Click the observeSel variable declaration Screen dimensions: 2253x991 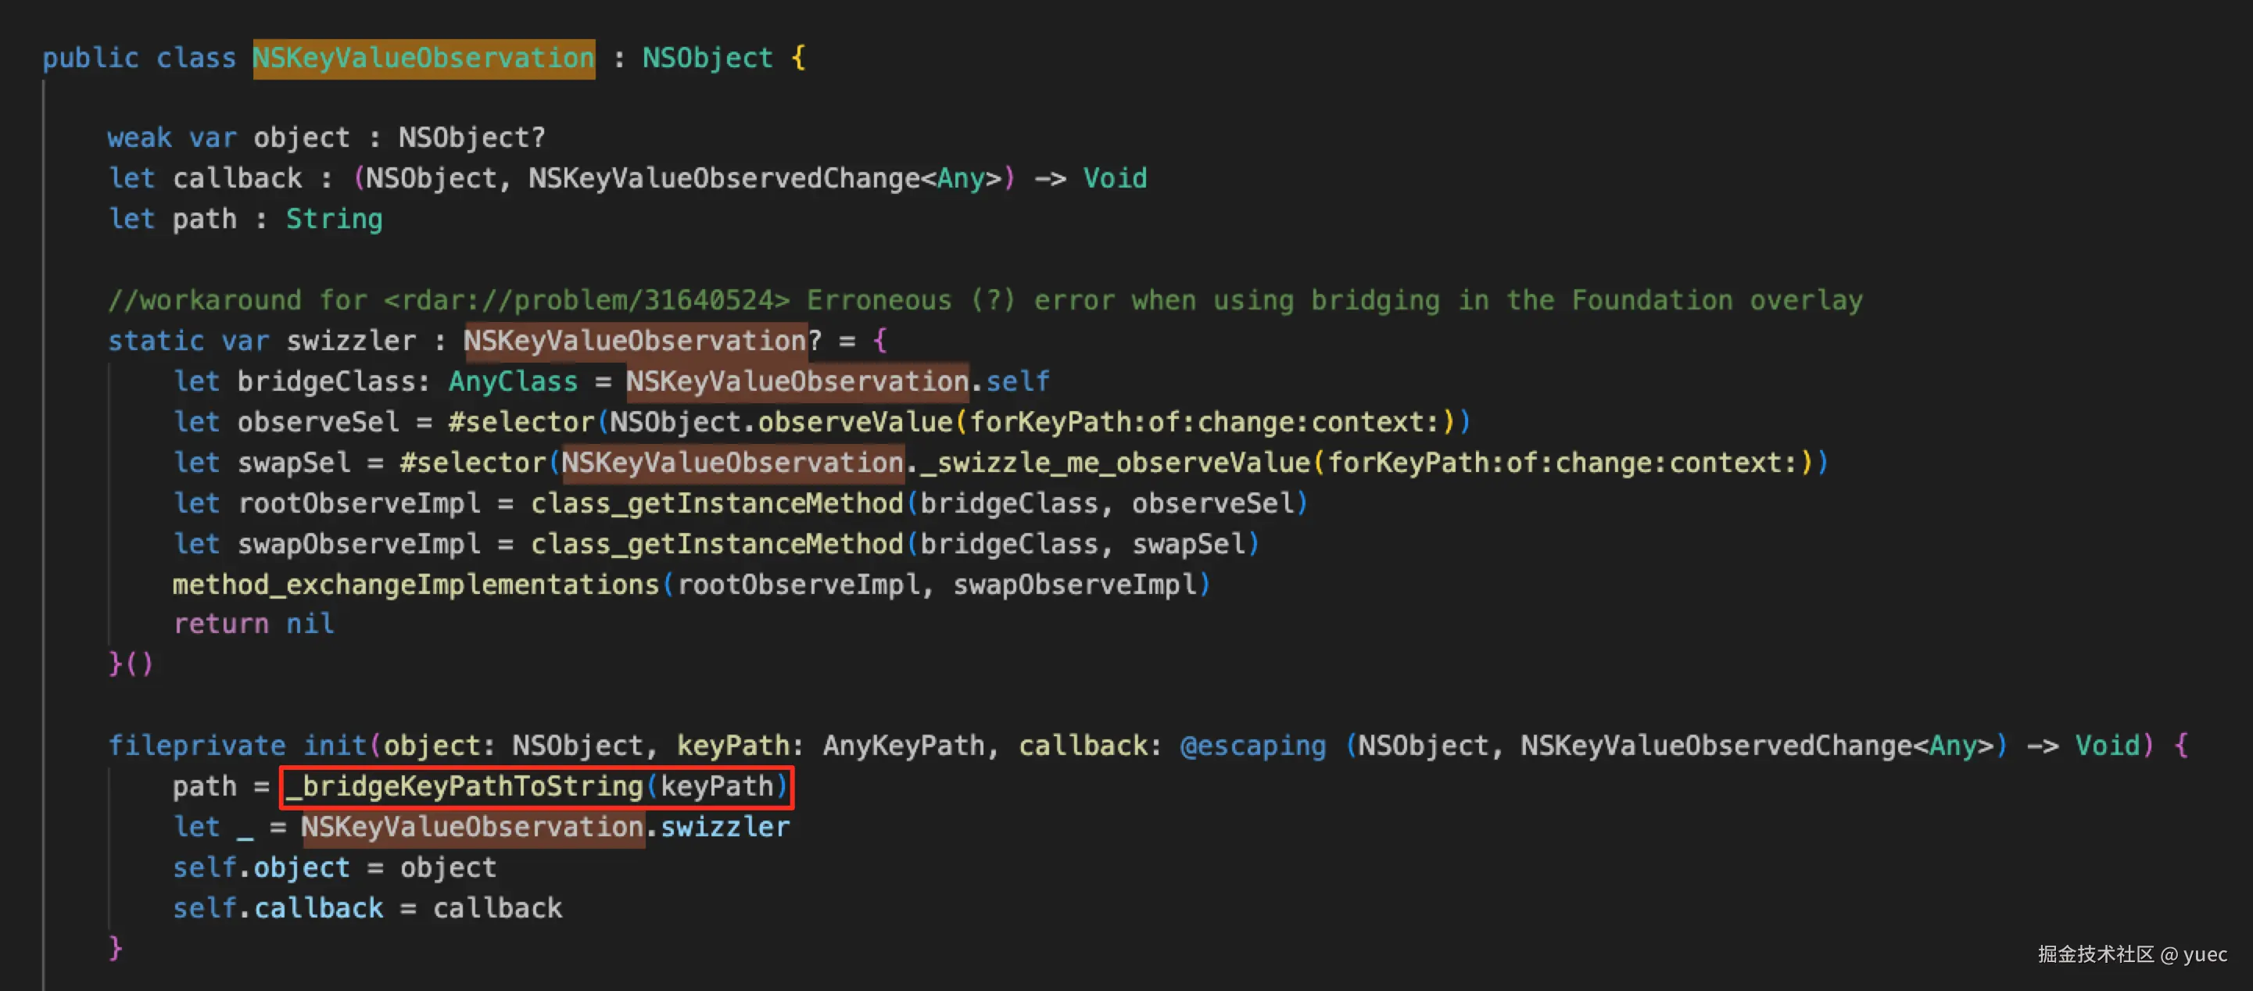click(x=317, y=421)
